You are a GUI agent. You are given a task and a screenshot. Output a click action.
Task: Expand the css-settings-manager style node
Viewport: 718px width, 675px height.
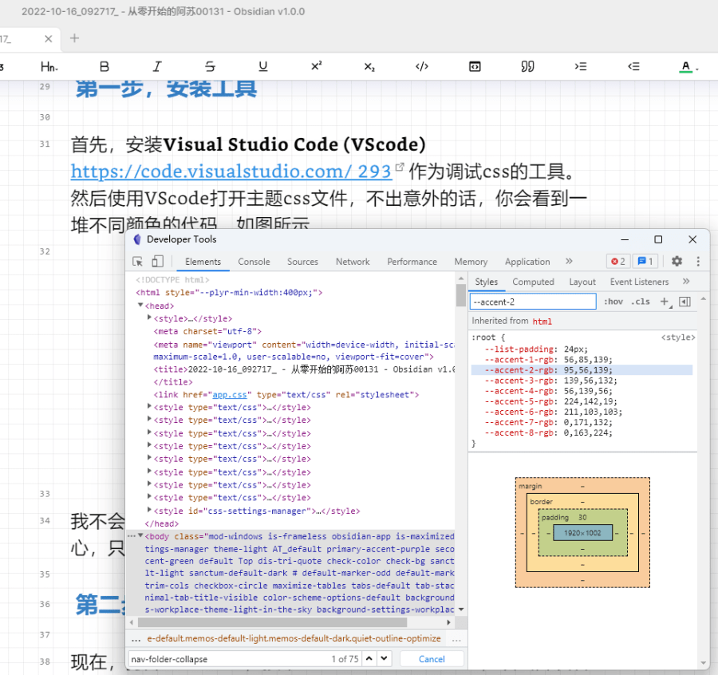point(149,510)
